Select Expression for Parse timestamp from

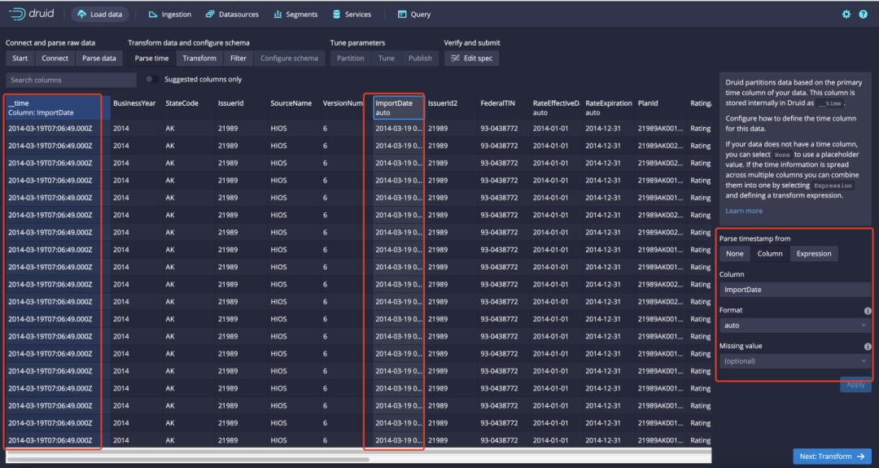[814, 254]
